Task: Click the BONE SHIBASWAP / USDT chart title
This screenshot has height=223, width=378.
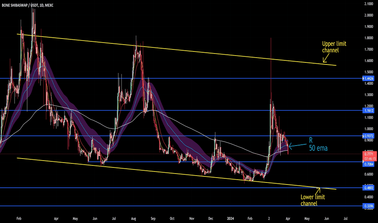Action: [27, 5]
